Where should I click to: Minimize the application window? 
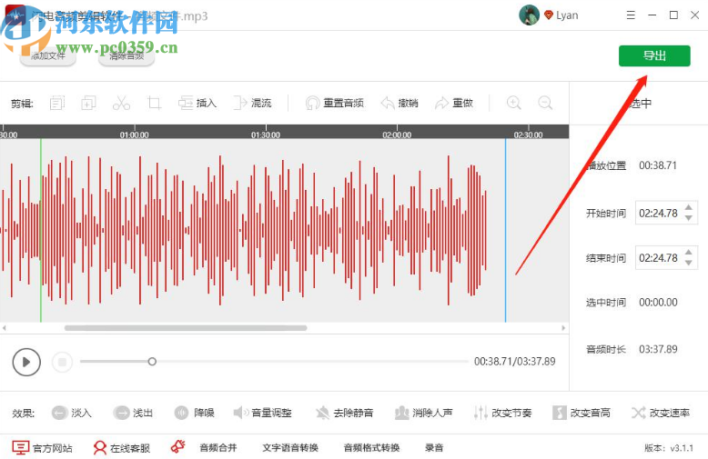pyautogui.click(x=652, y=15)
